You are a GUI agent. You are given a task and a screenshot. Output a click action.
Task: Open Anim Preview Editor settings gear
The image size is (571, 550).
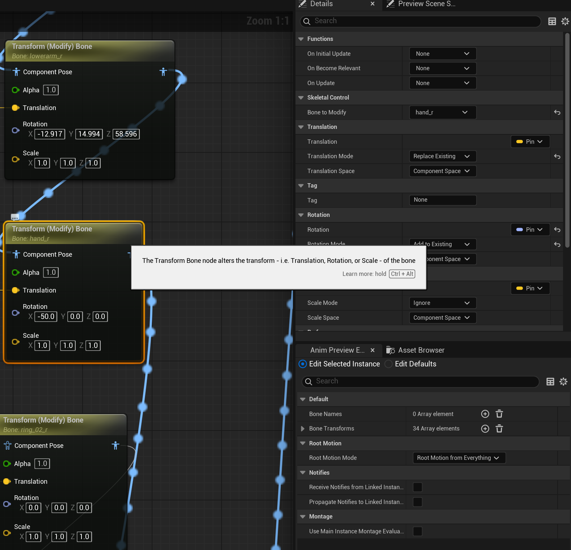(563, 381)
